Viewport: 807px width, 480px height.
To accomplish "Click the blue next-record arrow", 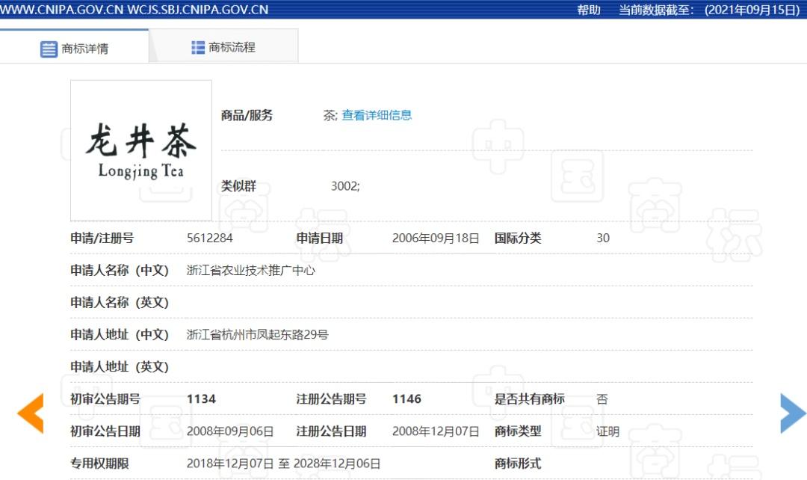I will [x=793, y=413].
